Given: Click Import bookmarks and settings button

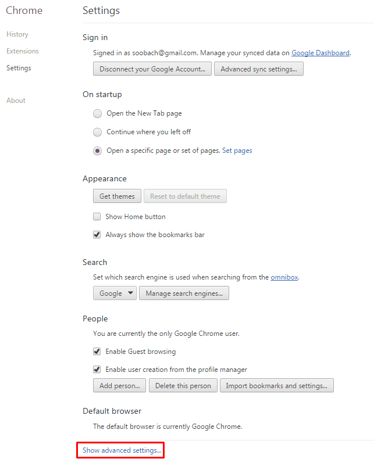Looking at the screenshot, I should coord(277,385).
